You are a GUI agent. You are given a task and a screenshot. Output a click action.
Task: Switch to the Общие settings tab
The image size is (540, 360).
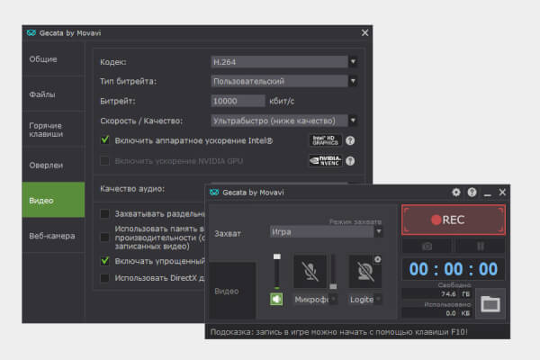(x=53, y=58)
